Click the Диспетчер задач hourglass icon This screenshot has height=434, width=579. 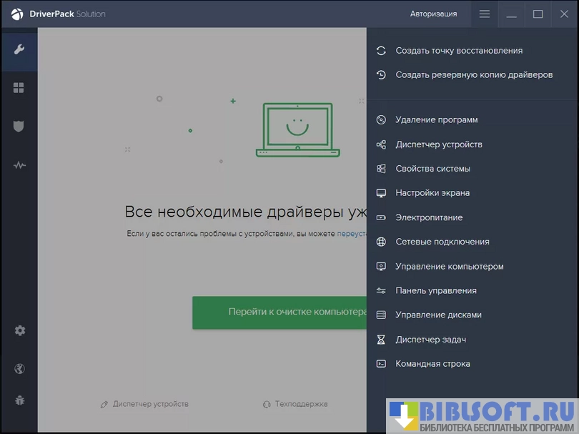tap(381, 340)
